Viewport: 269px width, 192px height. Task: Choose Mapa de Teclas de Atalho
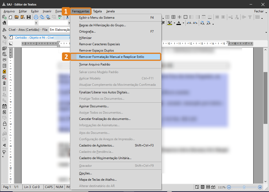116,180
